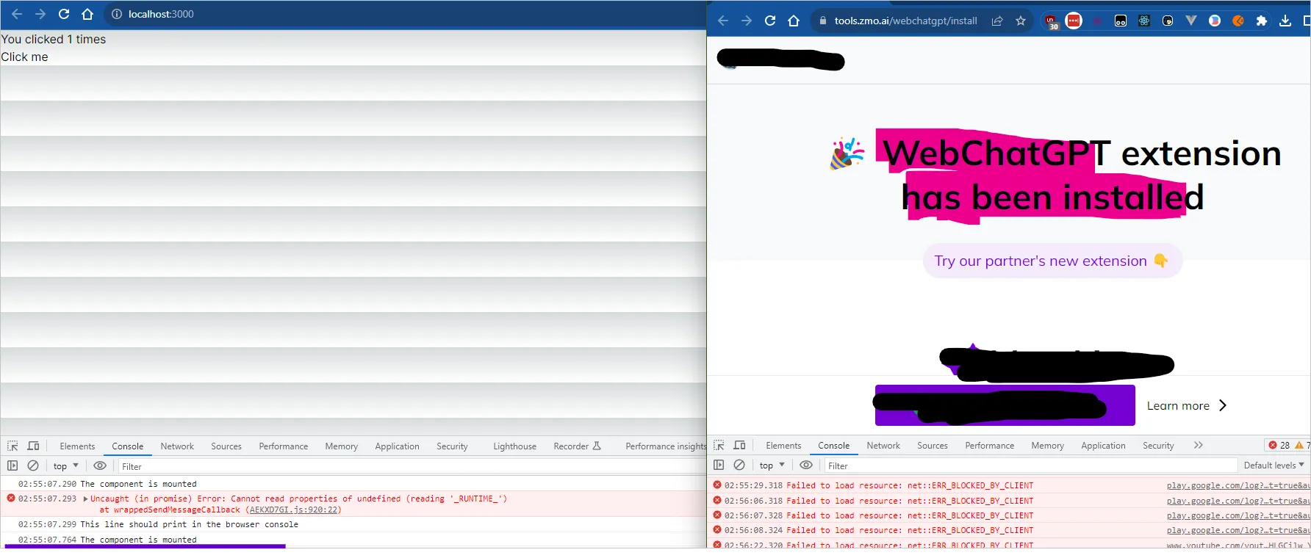Clear the console in left DevTools
This screenshot has height=558, width=1311.
33,465
